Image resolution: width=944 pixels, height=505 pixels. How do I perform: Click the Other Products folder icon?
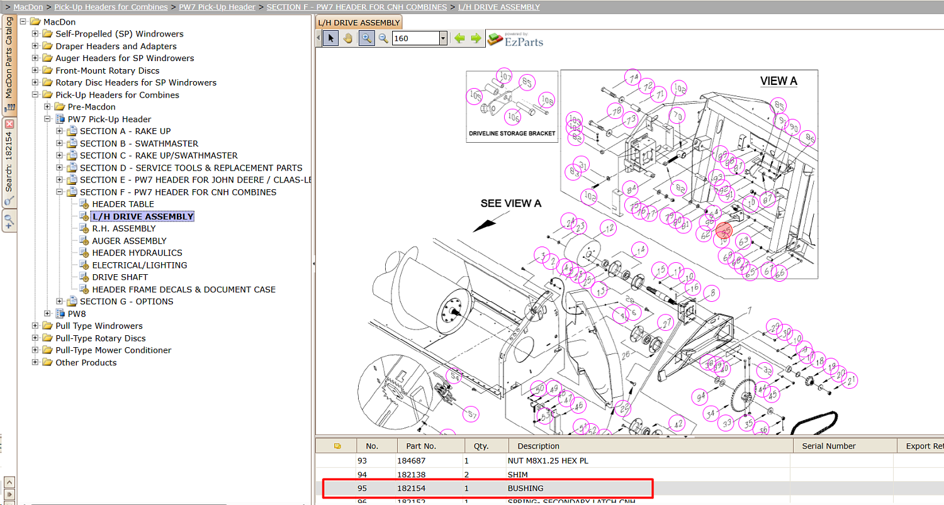click(x=47, y=363)
